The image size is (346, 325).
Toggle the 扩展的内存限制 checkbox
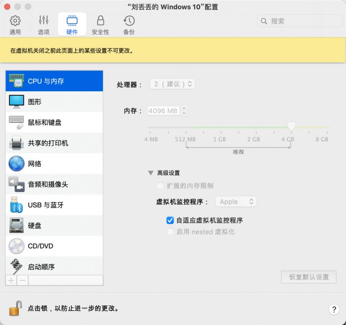click(160, 185)
